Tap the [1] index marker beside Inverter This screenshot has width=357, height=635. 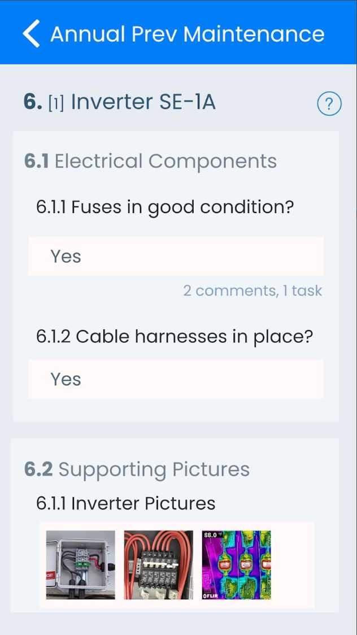(x=56, y=103)
